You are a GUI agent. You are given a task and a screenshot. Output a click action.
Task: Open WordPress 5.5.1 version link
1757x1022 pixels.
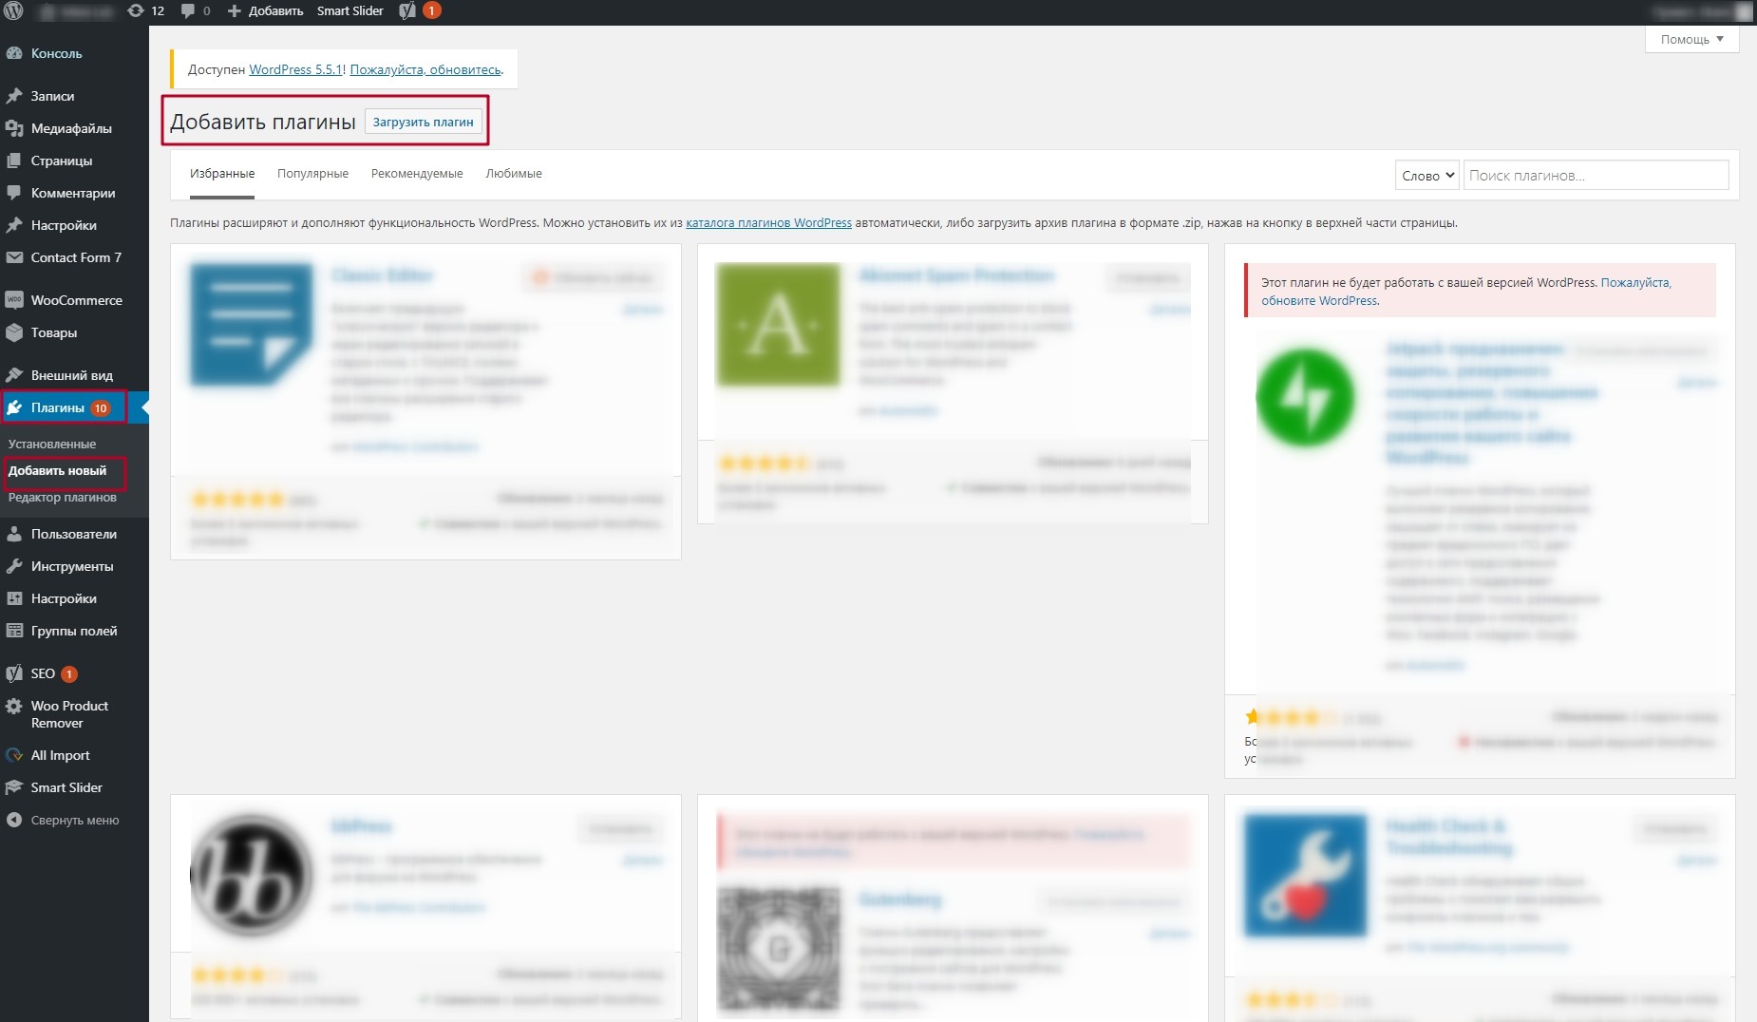(295, 69)
